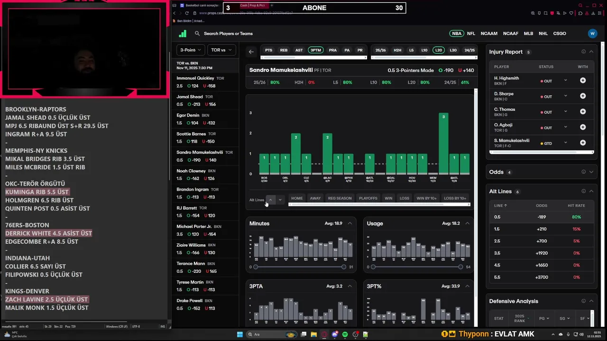Screen dimensions: 607x341
Task: Open Odds panel info icon
Action: (584, 172)
